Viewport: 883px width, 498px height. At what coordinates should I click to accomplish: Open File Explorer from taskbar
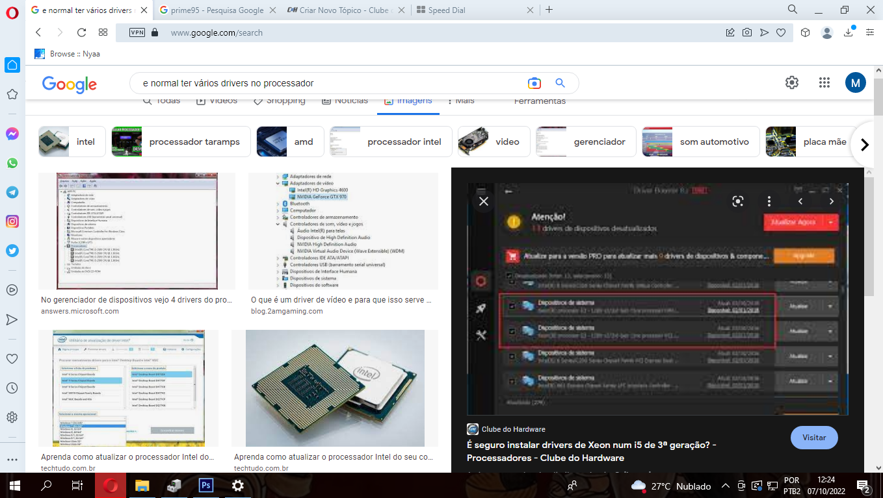[142, 485]
